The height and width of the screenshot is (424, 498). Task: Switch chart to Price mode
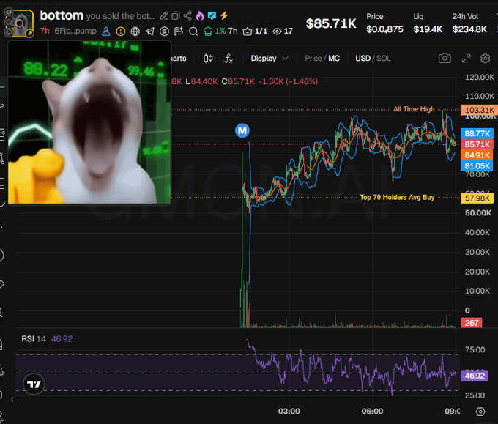tap(313, 59)
